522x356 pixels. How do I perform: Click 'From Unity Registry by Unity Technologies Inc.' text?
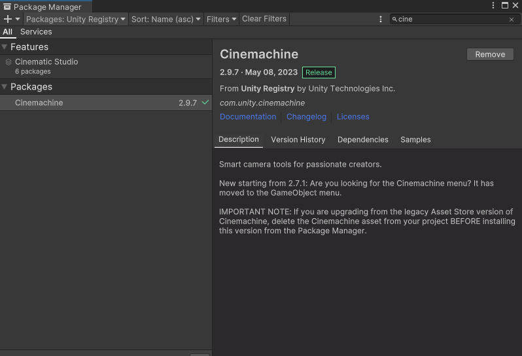[x=307, y=89]
